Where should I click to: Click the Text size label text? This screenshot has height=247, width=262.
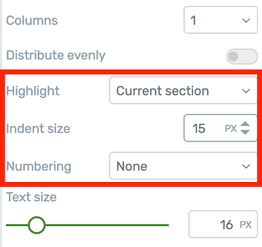click(31, 197)
